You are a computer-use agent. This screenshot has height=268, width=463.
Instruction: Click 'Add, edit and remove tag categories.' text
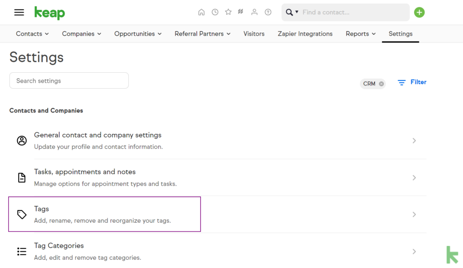(87, 258)
